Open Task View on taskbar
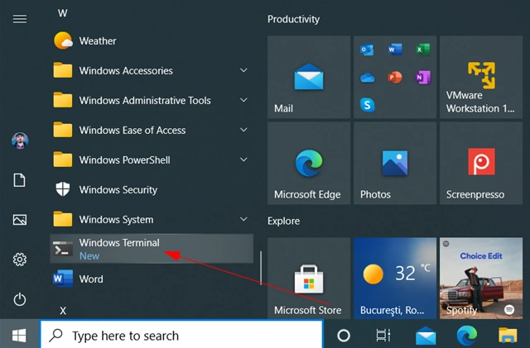Viewport: 530px width, 348px height. pos(383,335)
